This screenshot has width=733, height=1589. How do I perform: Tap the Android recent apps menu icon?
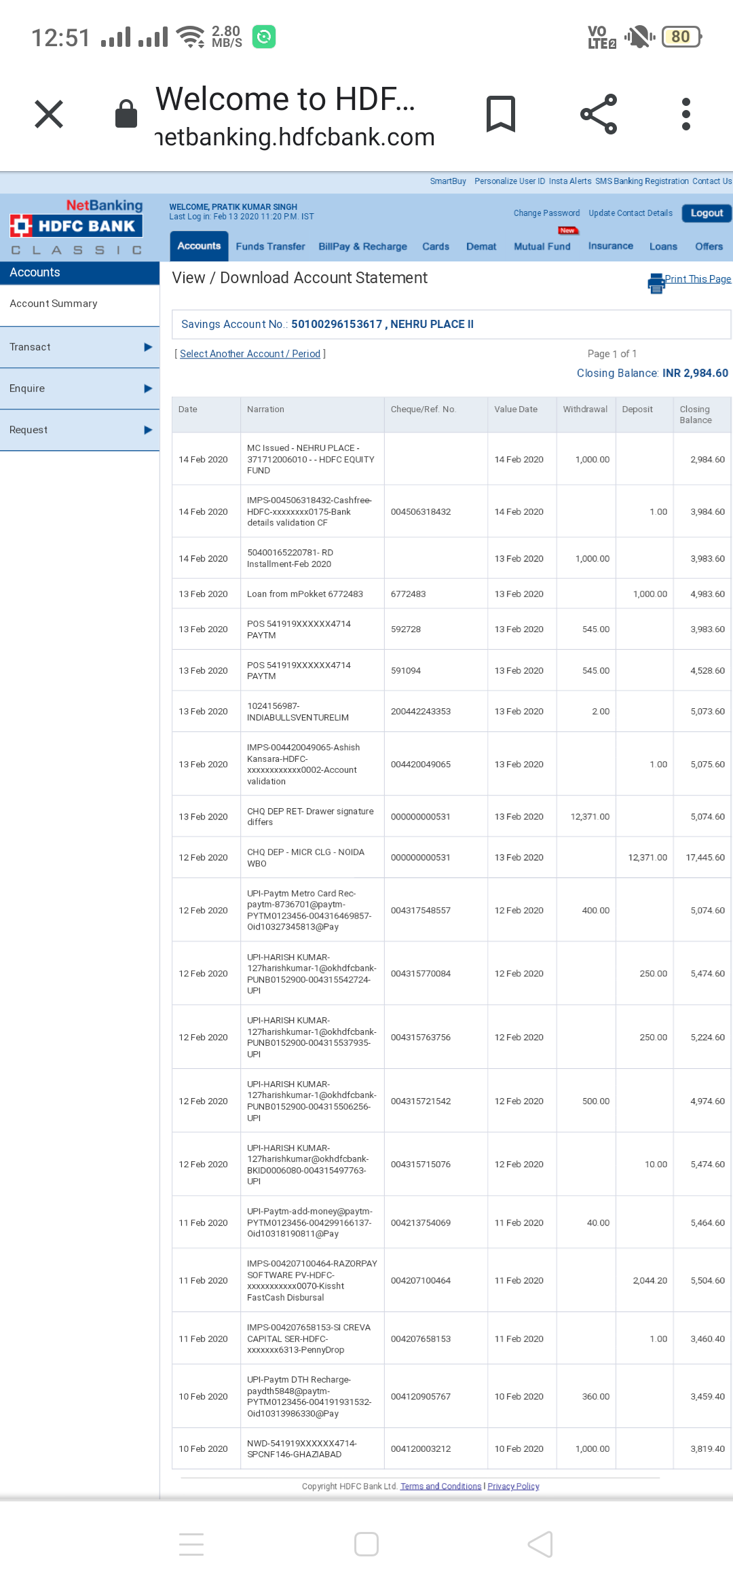[x=191, y=1544]
